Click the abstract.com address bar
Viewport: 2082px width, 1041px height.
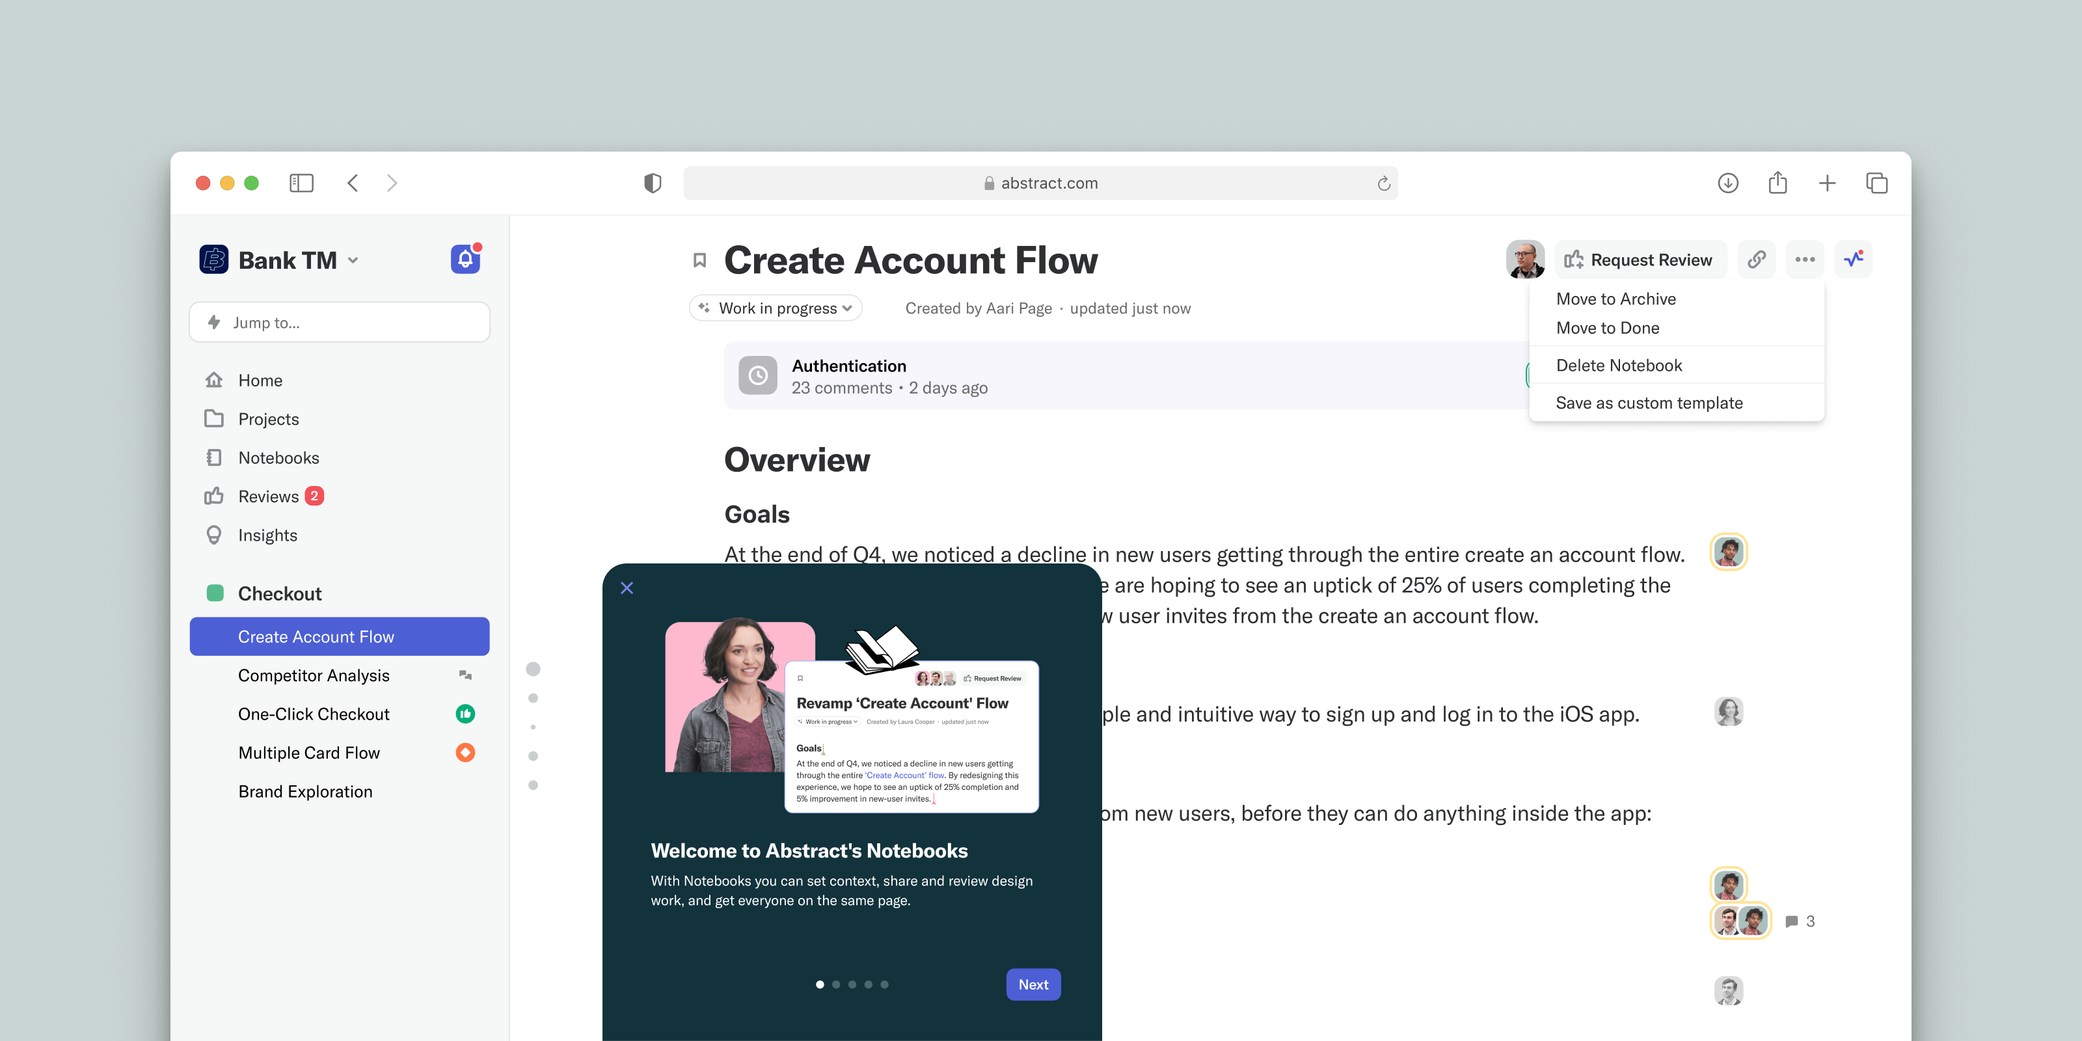(x=1040, y=183)
